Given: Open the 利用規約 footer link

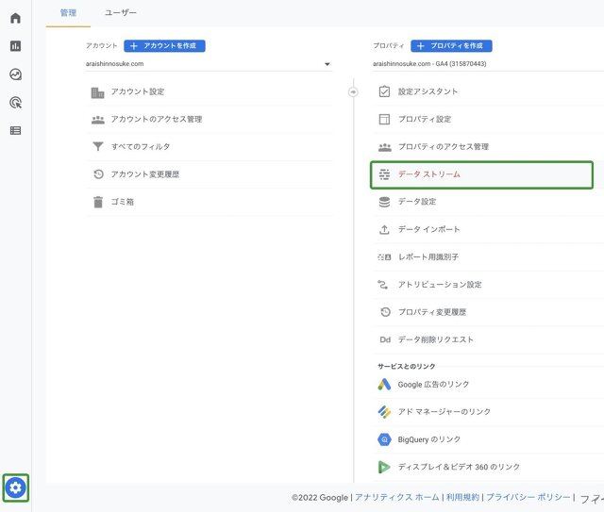Looking at the screenshot, I should coord(462,497).
